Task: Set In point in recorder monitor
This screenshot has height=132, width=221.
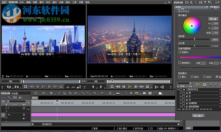Action: (93, 87)
